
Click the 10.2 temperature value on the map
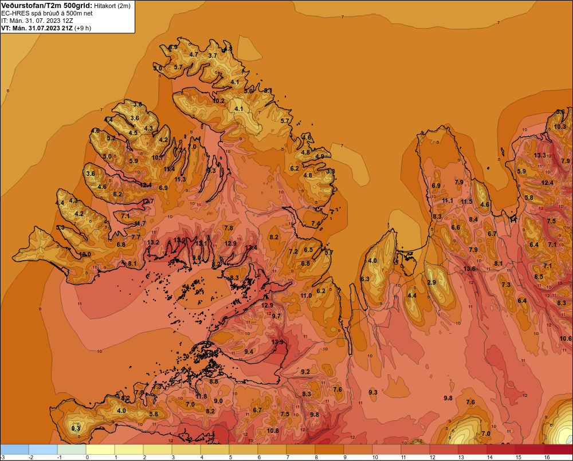(x=218, y=101)
